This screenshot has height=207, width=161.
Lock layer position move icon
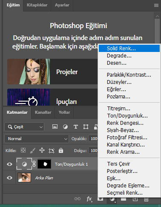(x=42, y=150)
